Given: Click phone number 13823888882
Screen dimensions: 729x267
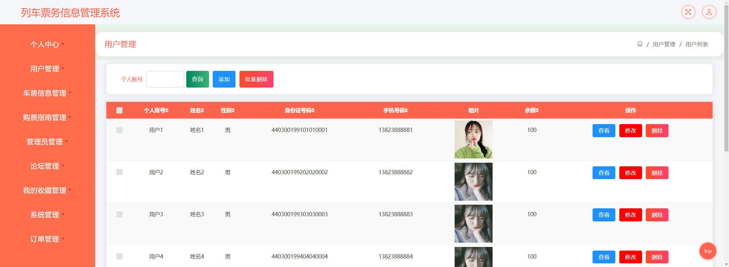Looking at the screenshot, I should tap(395, 172).
